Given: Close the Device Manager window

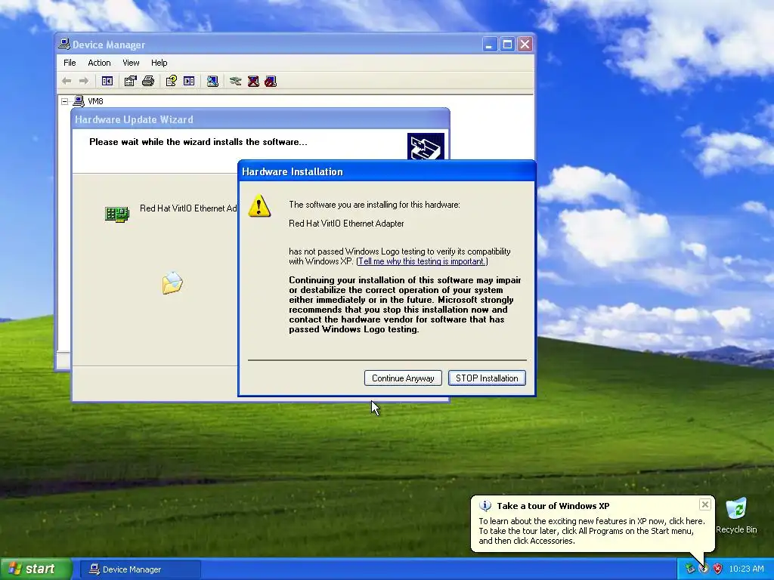Looking at the screenshot, I should pos(525,45).
